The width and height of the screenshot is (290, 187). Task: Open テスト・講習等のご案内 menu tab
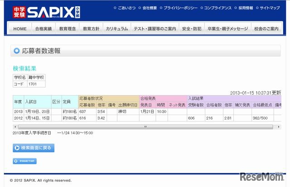click(155, 29)
